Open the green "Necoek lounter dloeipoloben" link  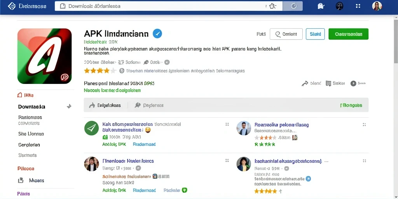[x=112, y=90]
